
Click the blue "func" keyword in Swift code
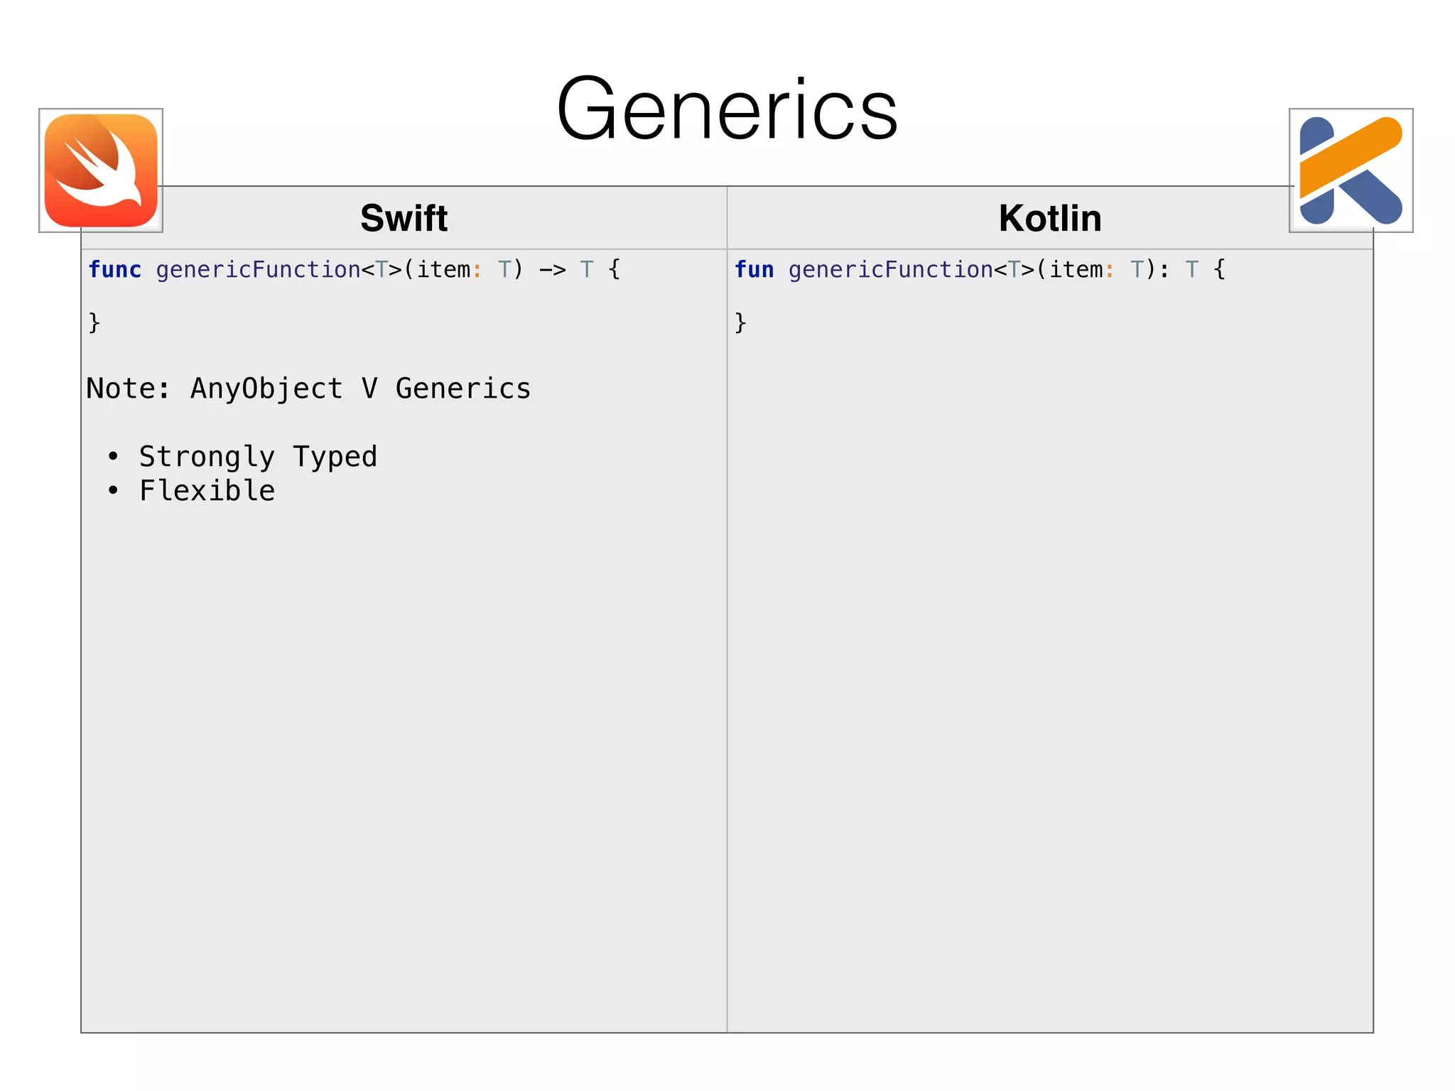114,270
